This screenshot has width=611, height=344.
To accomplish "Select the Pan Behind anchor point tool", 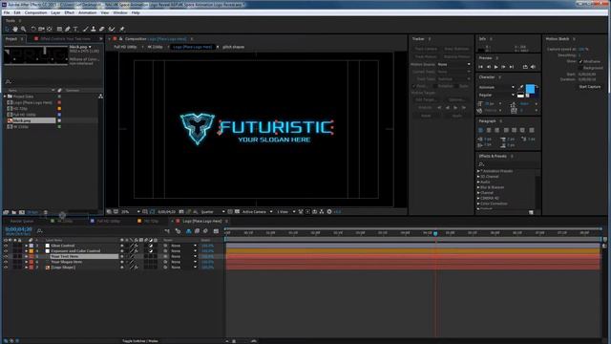I will [x=50, y=29].
